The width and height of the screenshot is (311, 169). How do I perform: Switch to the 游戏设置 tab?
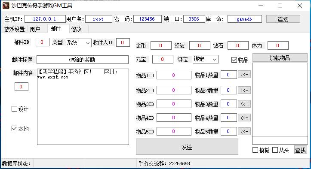(x=14, y=29)
